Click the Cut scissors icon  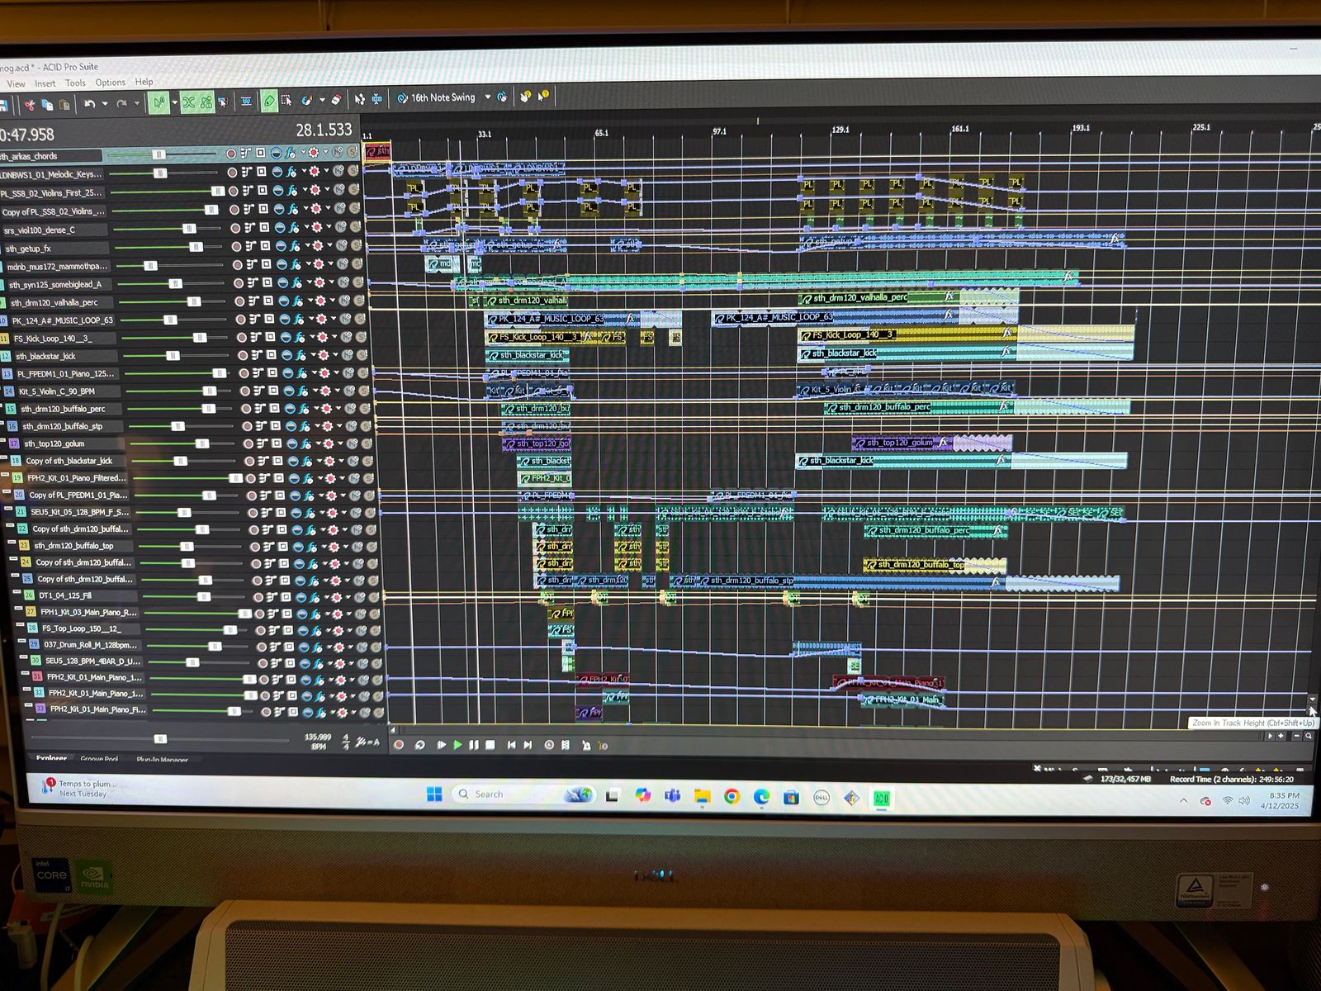(x=29, y=104)
